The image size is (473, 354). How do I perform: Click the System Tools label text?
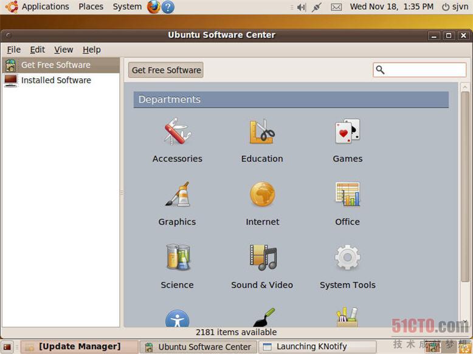[348, 285]
